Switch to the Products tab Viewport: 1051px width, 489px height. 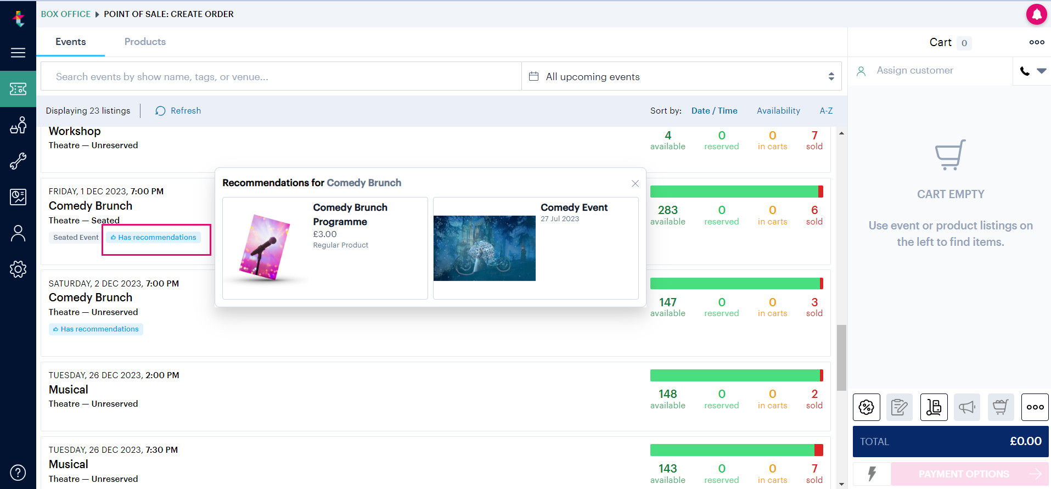pyautogui.click(x=145, y=42)
